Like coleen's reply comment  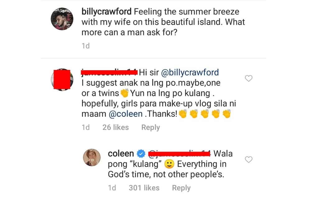[x=248, y=159]
